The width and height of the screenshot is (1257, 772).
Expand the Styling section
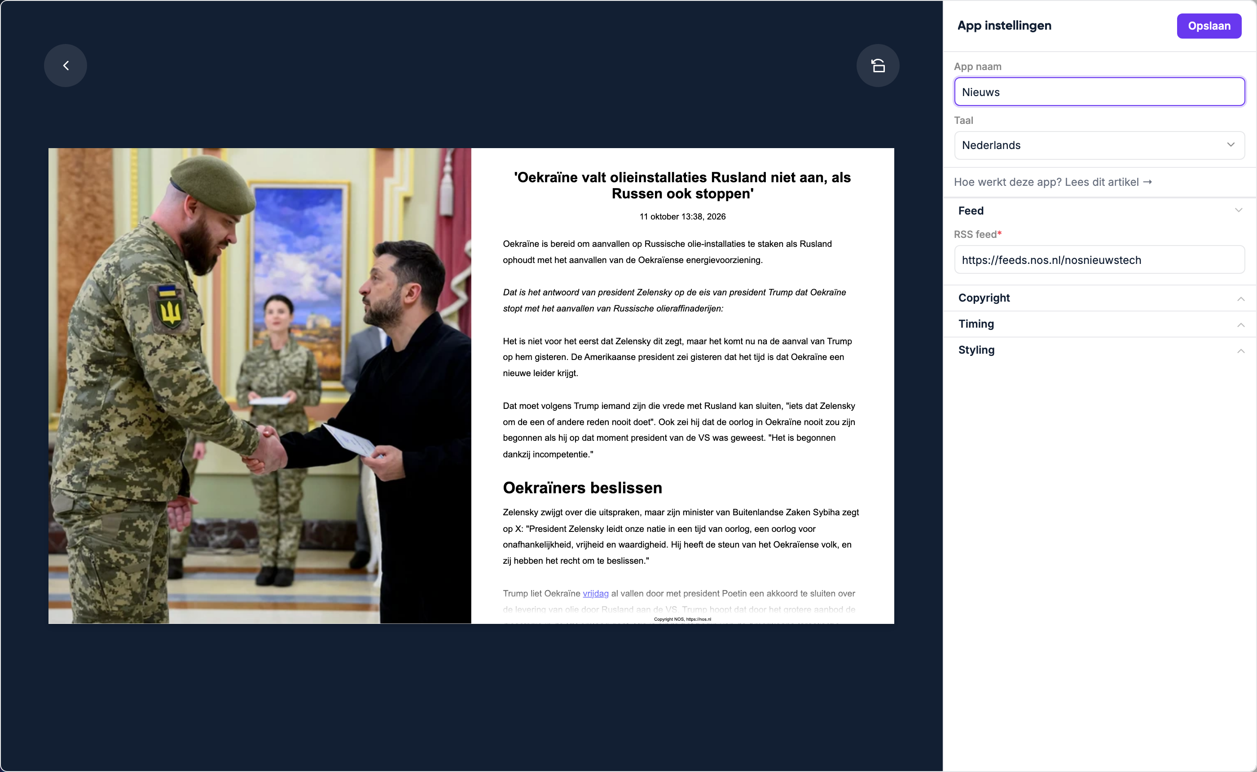tap(1099, 350)
